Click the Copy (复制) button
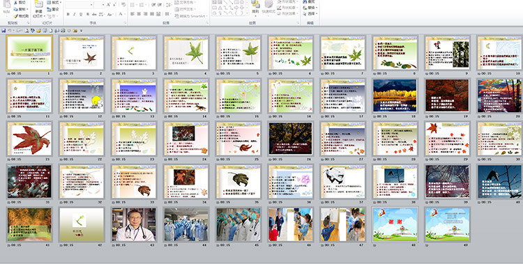The width and height of the screenshot is (523, 264). tap(21, 9)
